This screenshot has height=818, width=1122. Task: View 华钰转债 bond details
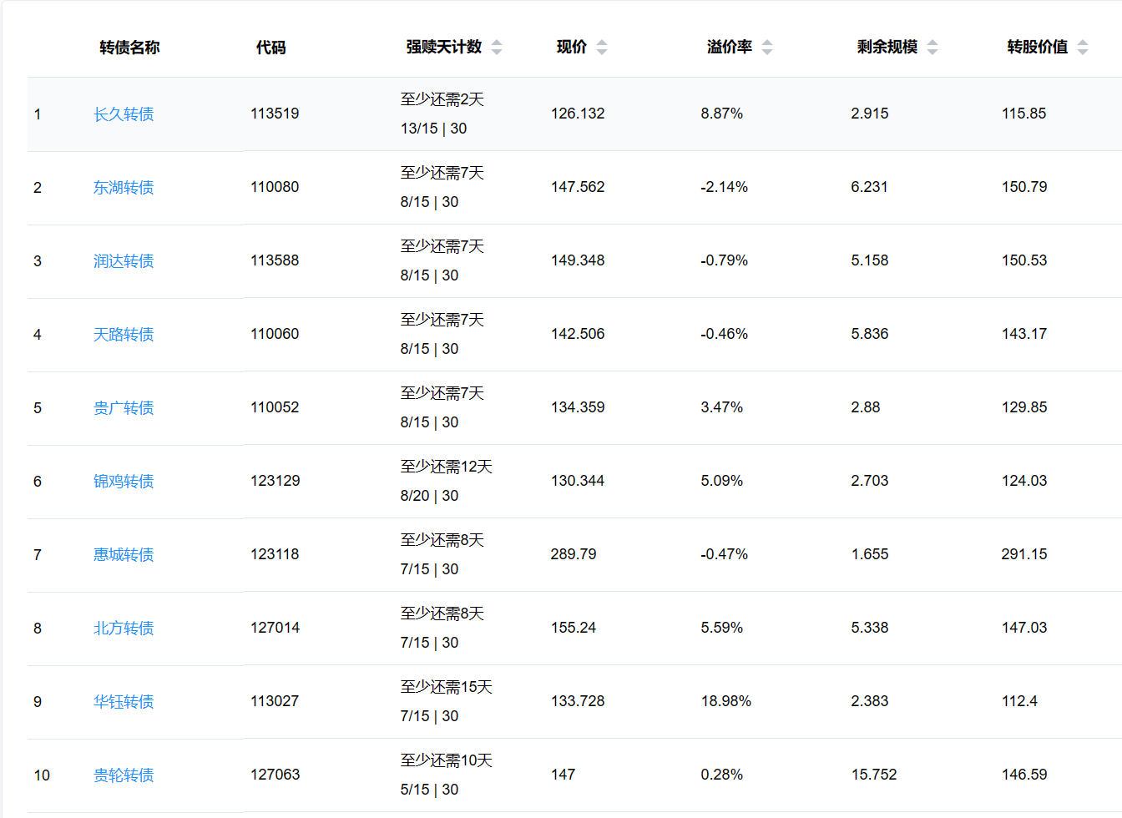(x=124, y=702)
